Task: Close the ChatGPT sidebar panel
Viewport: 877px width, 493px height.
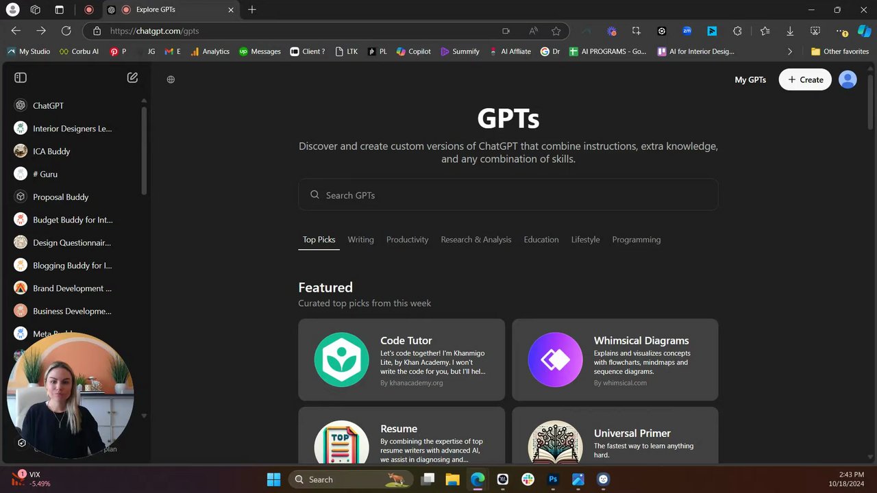Action: [x=21, y=78]
